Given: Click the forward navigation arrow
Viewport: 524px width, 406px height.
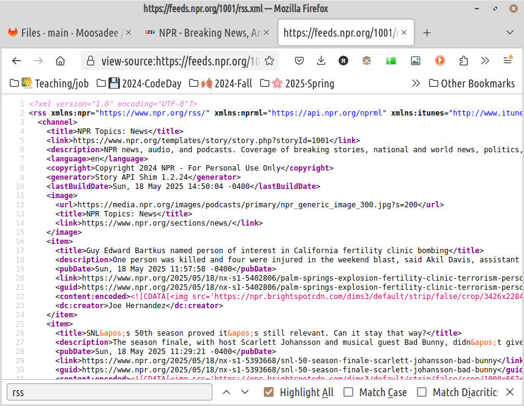Looking at the screenshot, I should point(39,61).
